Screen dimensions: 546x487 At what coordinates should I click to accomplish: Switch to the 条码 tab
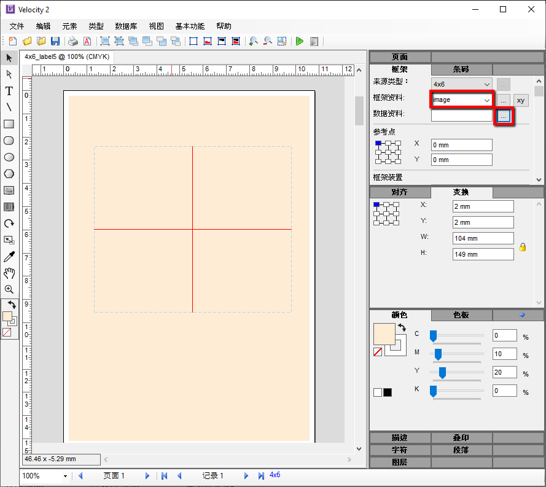point(461,69)
